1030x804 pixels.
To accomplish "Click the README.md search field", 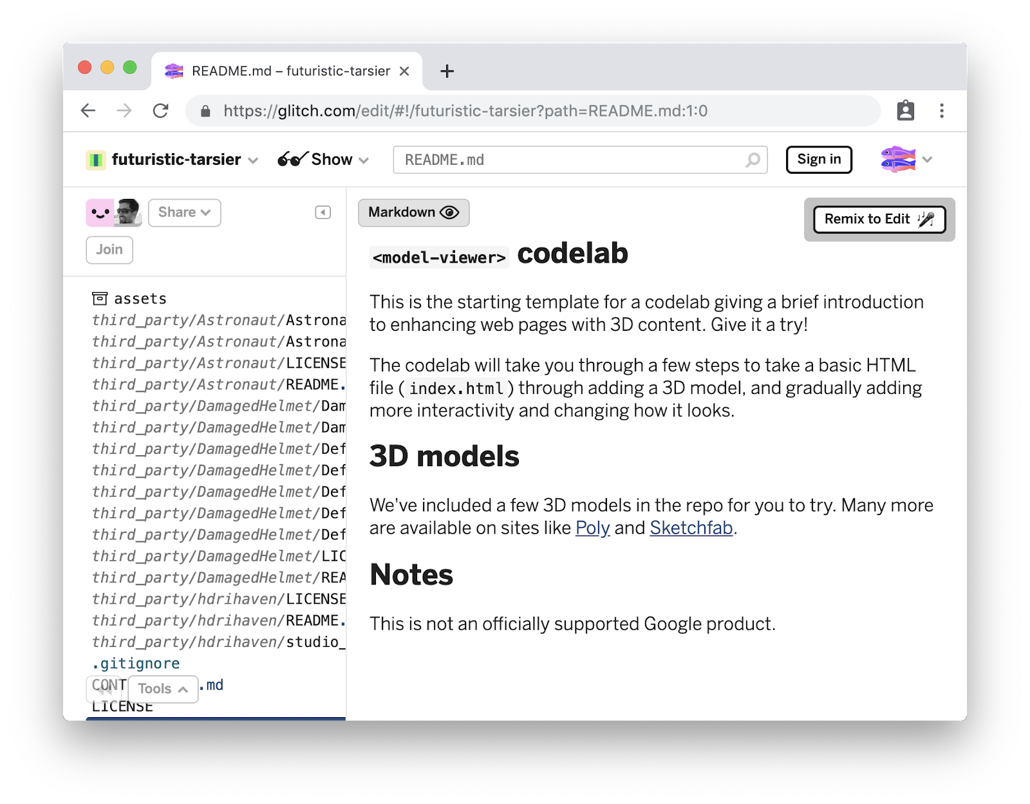I will (x=566, y=160).
